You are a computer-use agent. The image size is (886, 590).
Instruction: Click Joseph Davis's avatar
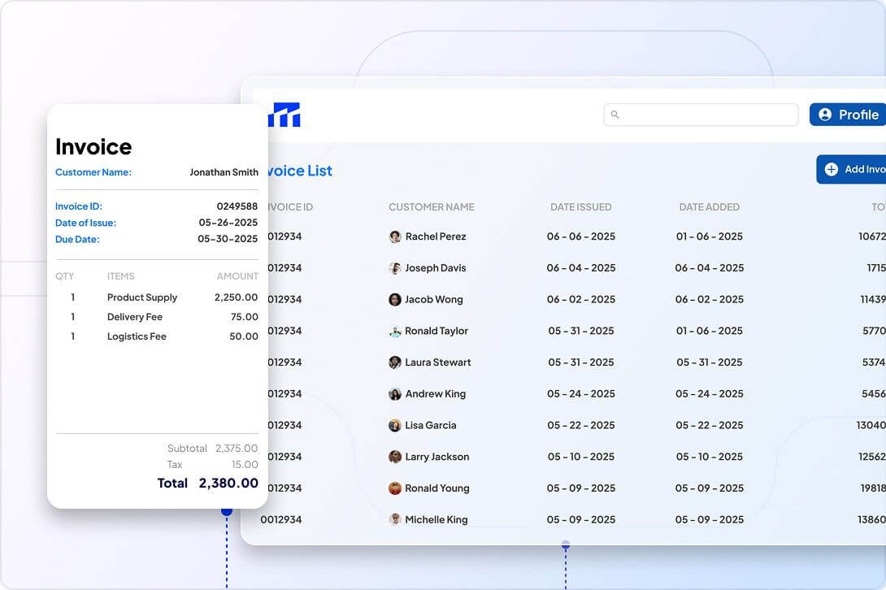(x=395, y=268)
